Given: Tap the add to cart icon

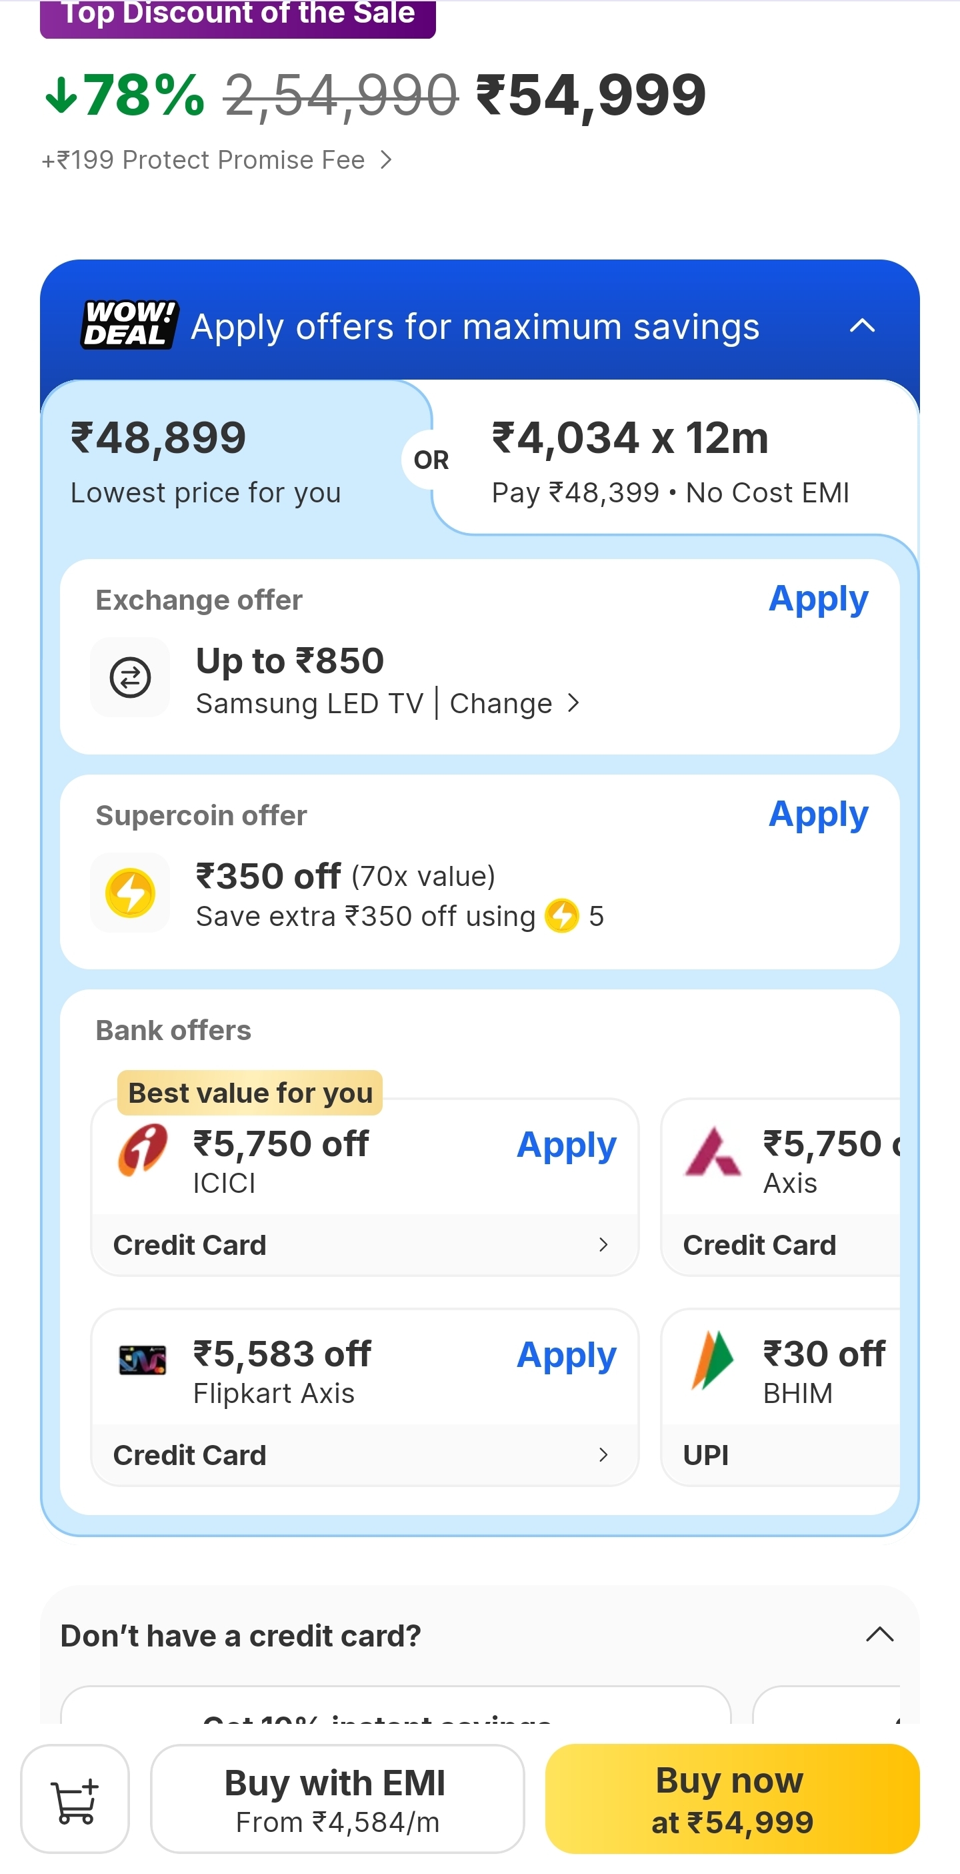Looking at the screenshot, I should [x=75, y=1799].
